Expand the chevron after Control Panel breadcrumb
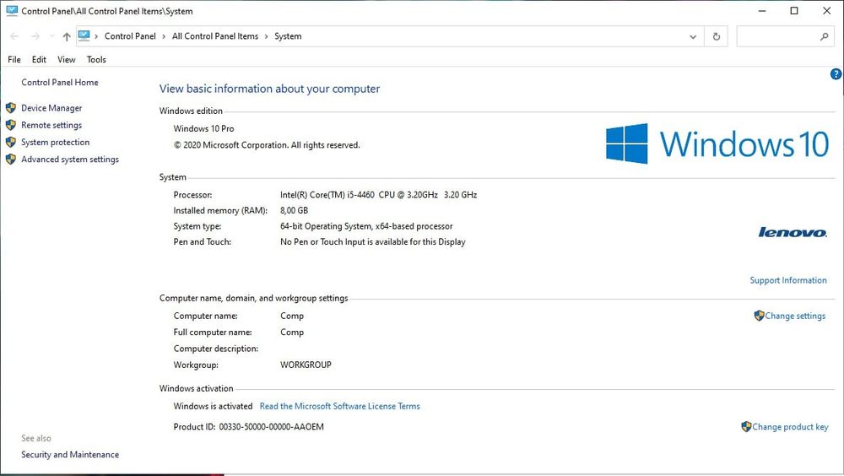The width and height of the screenshot is (844, 476). point(165,36)
